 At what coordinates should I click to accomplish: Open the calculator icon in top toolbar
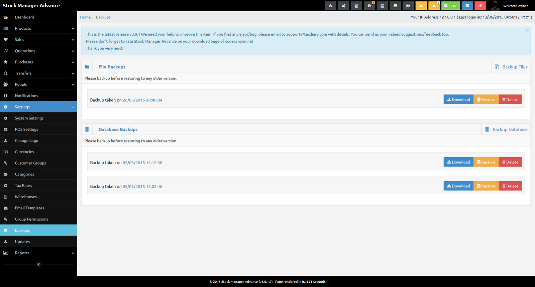click(356, 6)
